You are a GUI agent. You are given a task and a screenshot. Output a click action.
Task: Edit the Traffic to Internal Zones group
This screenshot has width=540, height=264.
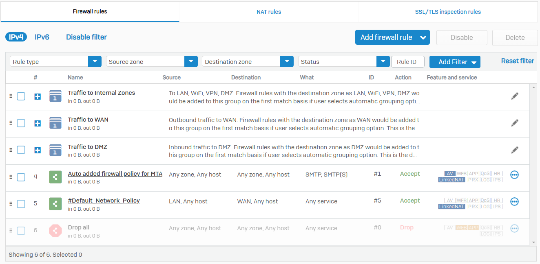pyautogui.click(x=515, y=96)
